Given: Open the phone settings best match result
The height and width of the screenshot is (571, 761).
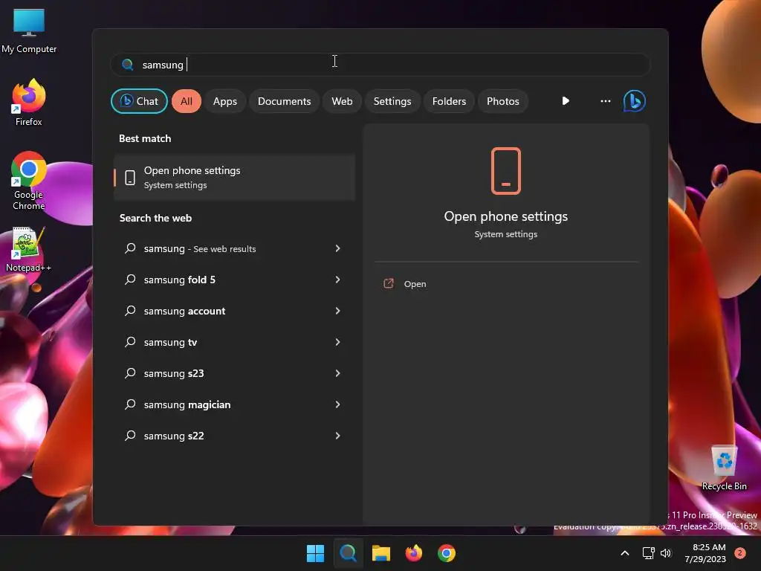Looking at the screenshot, I should point(234,177).
